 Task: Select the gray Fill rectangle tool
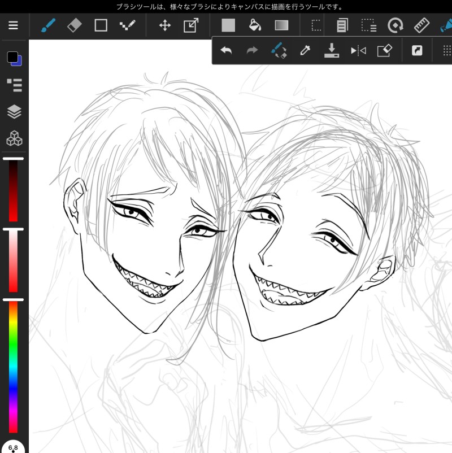click(x=228, y=25)
